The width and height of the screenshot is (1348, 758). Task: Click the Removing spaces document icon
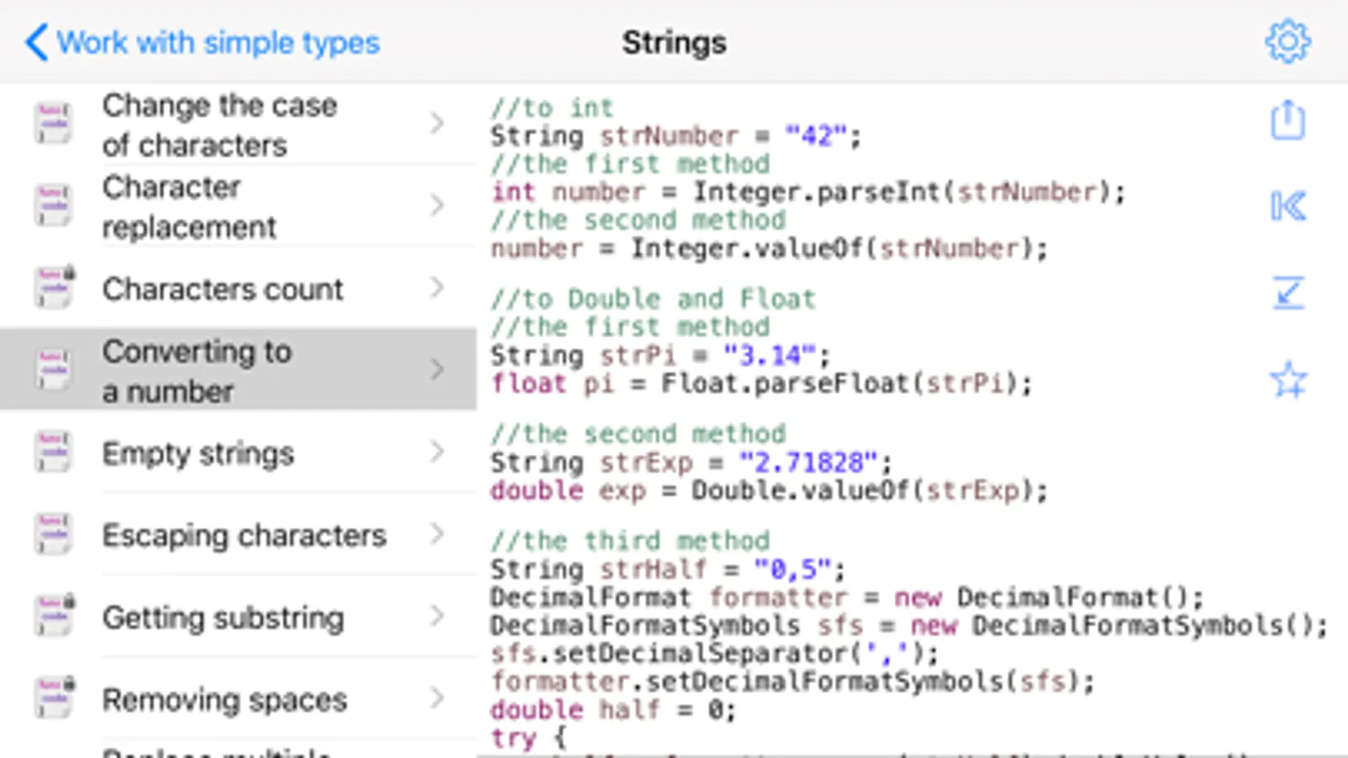coord(54,698)
